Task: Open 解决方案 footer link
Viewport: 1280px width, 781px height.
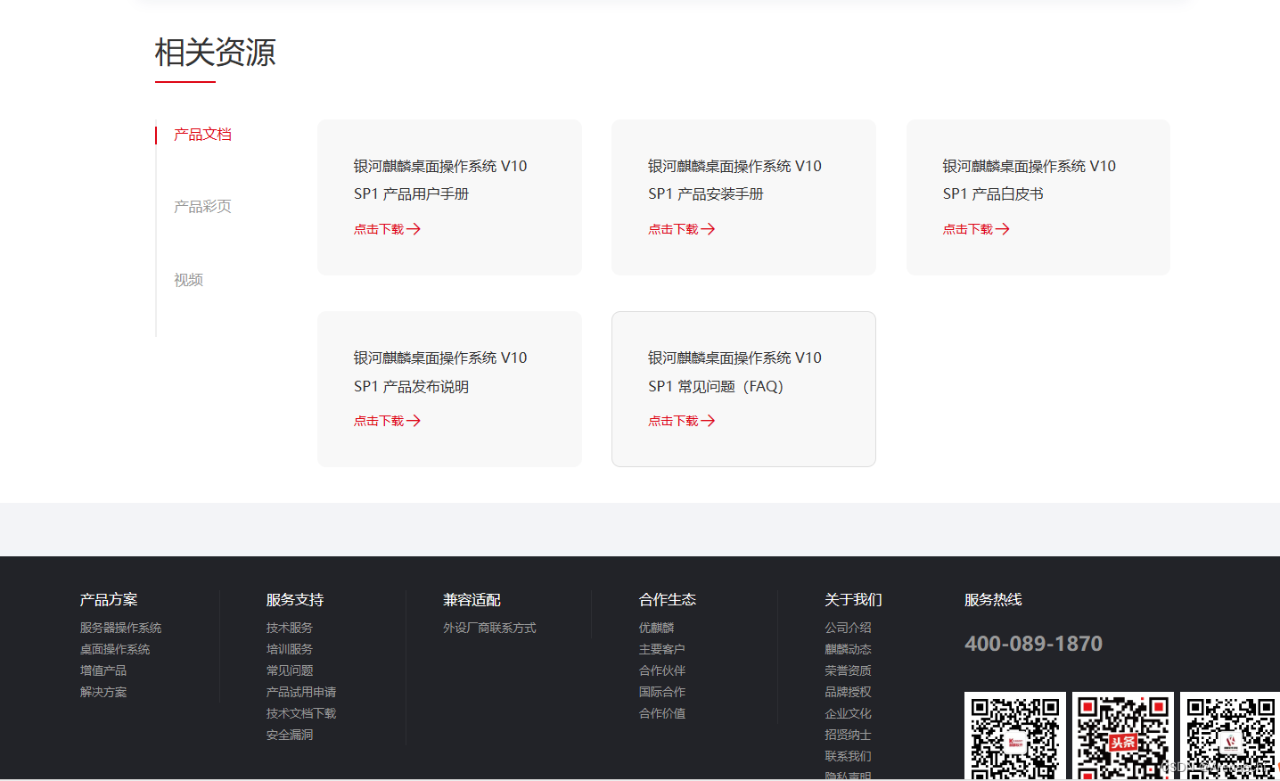Action: 103,692
